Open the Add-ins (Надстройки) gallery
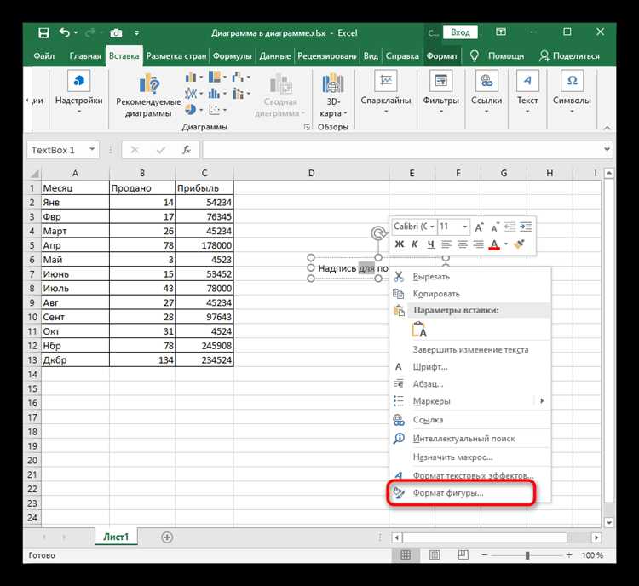 [79, 94]
